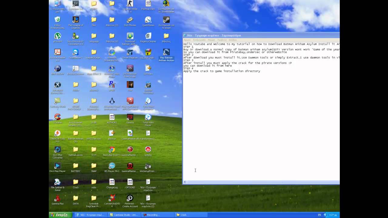Open the fifth Notepad menu
The width and height of the screenshot is (388, 218).
coord(232,40)
